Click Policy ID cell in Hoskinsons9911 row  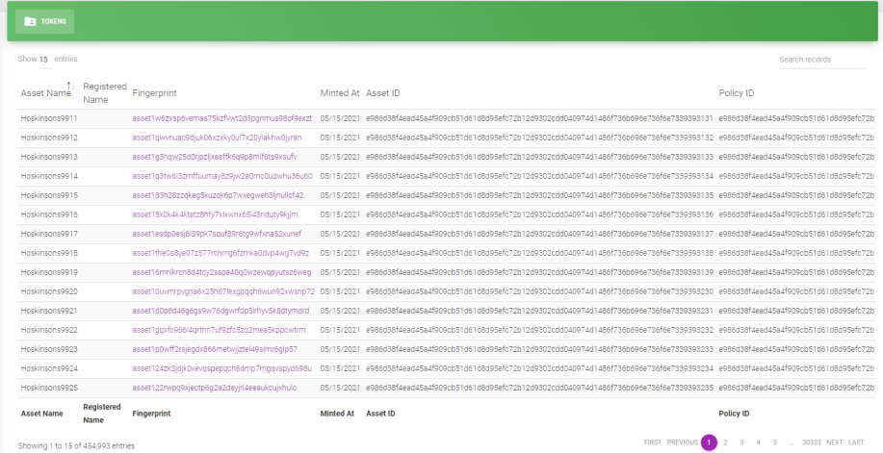pos(798,118)
